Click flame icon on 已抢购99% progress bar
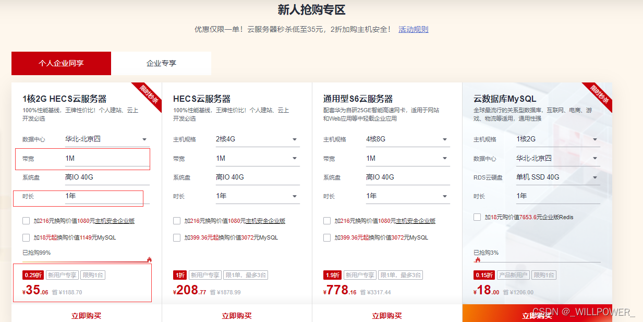 [x=149, y=259]
